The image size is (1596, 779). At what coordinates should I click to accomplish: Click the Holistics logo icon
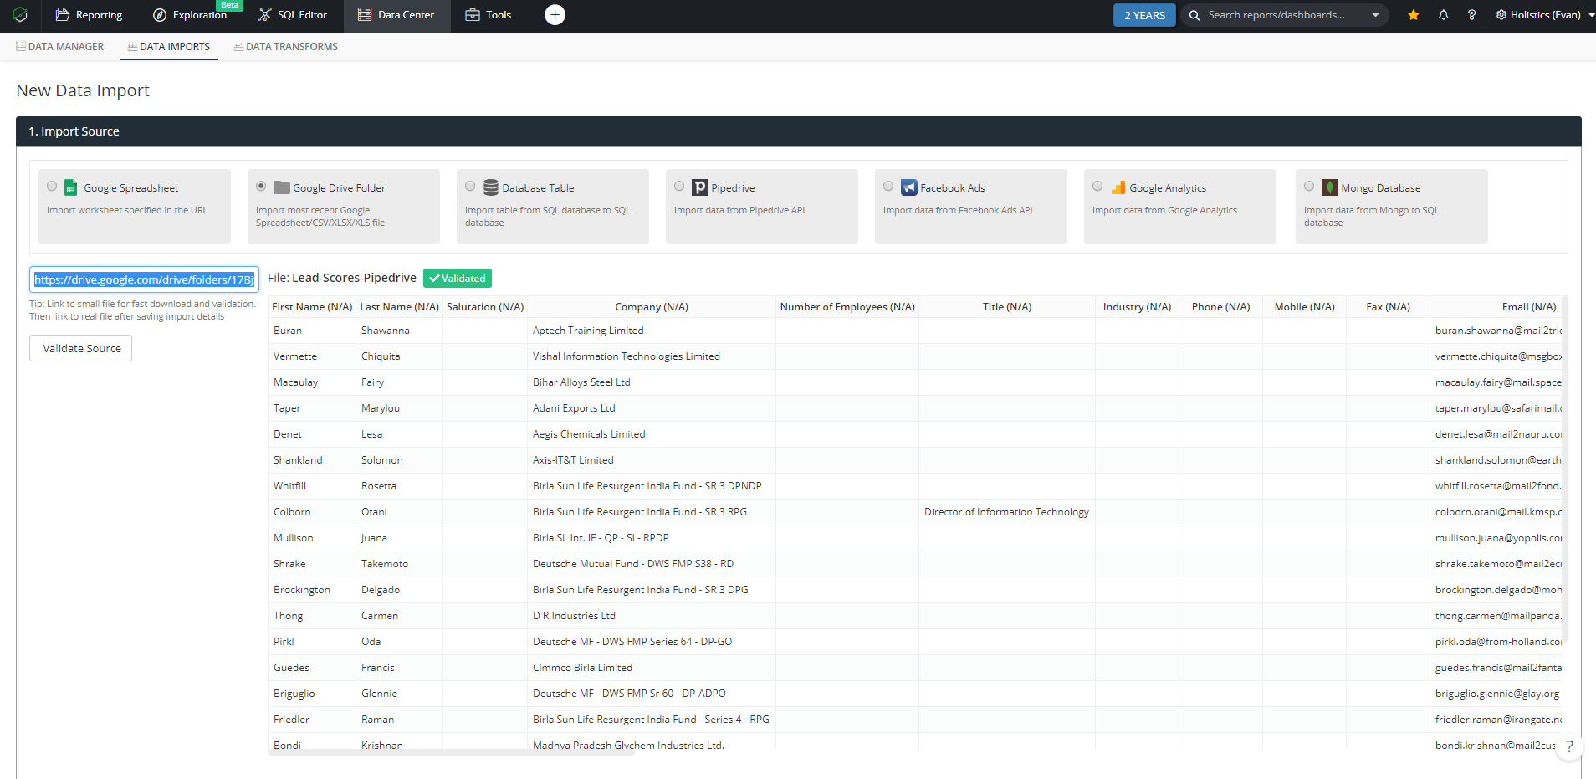tap(20, 15)
